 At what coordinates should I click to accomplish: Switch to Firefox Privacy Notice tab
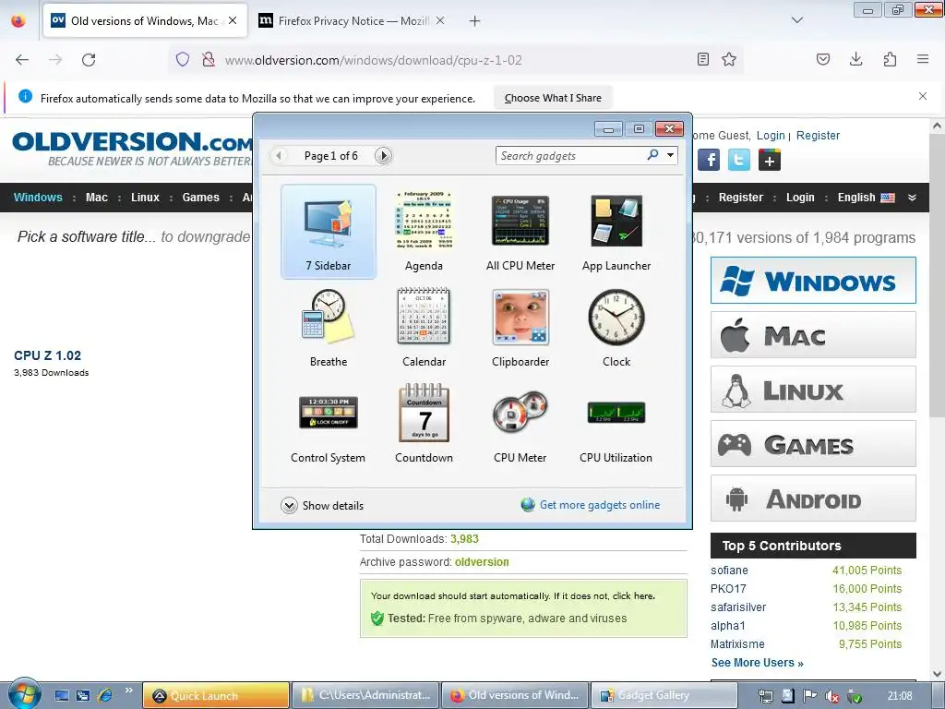click(353, 21)
